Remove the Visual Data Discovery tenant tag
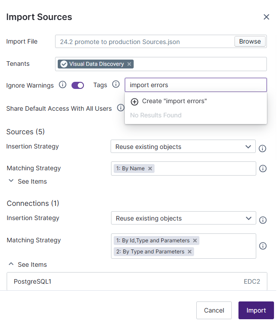 [x=129, y=64]
